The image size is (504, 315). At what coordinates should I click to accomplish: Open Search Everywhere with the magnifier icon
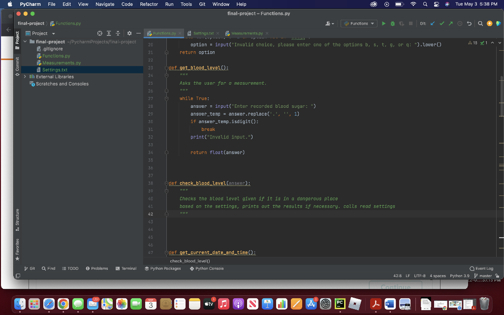click(x=481, y=23)
